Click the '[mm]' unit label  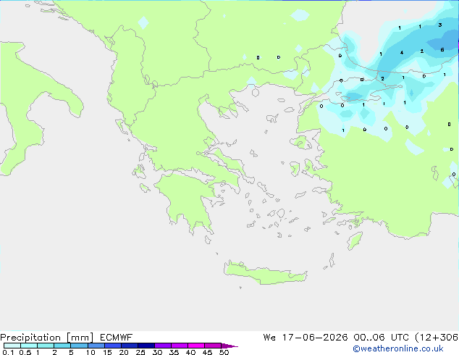coord(80,338)
